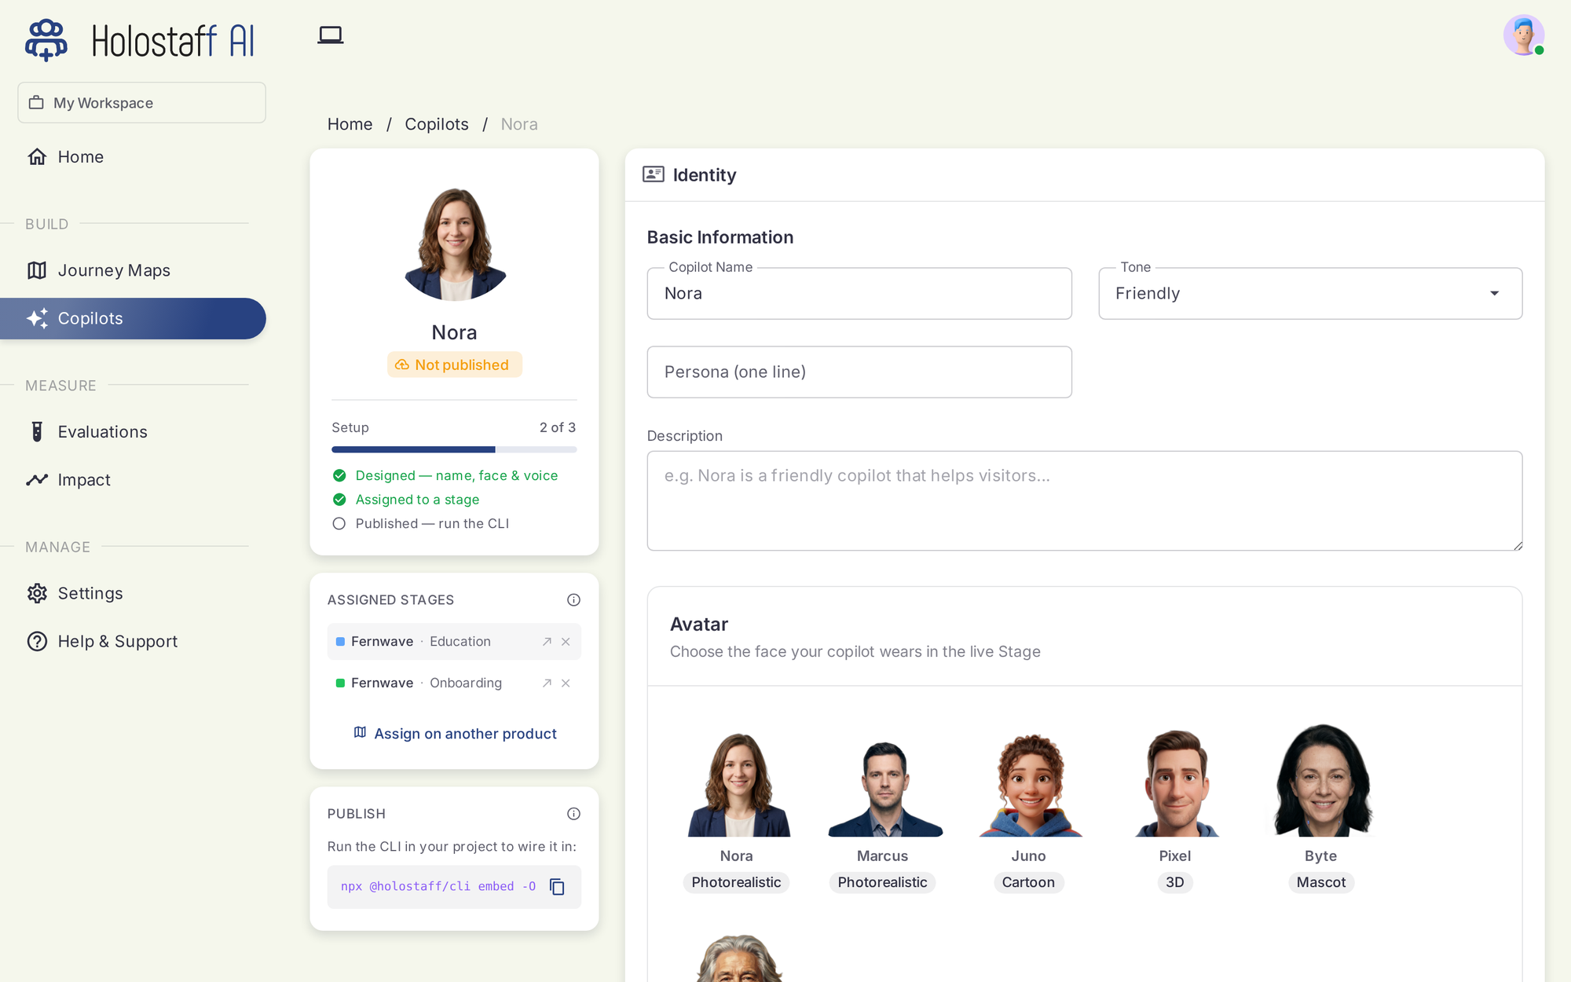The width and height of the screenshot is (1571, 982).
Task: Click the Help & Support question icon
Action: (x=37, y=641)
